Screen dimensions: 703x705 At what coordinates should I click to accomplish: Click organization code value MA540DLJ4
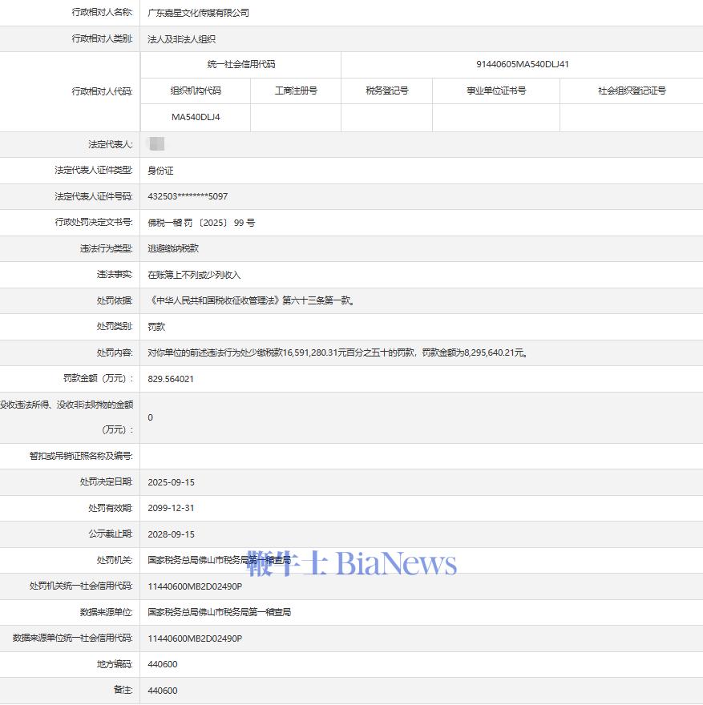196,117
